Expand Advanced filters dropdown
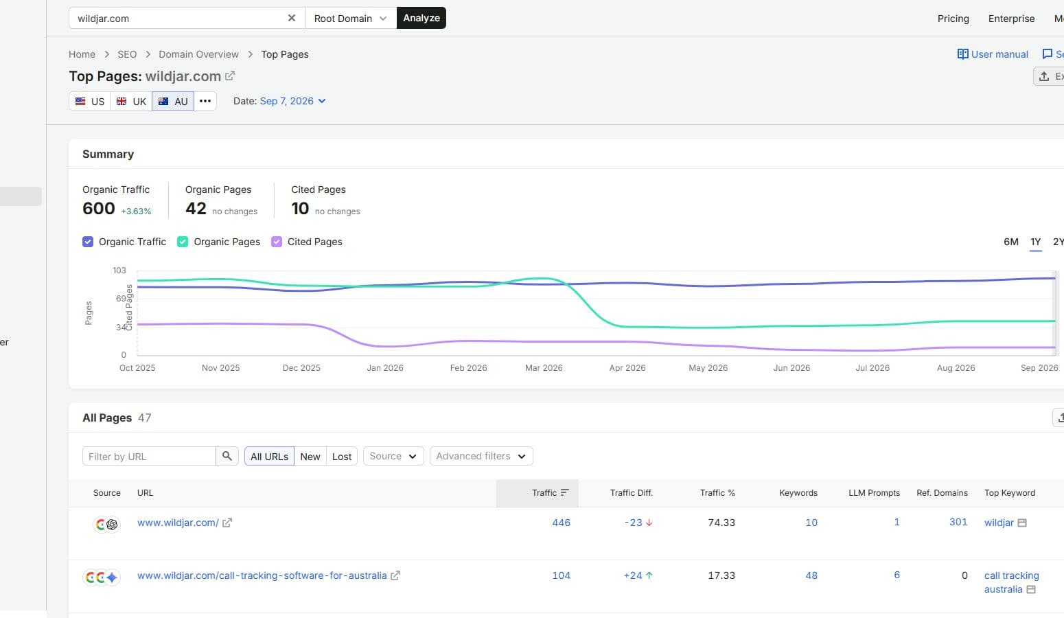 [x=481, y=456]
